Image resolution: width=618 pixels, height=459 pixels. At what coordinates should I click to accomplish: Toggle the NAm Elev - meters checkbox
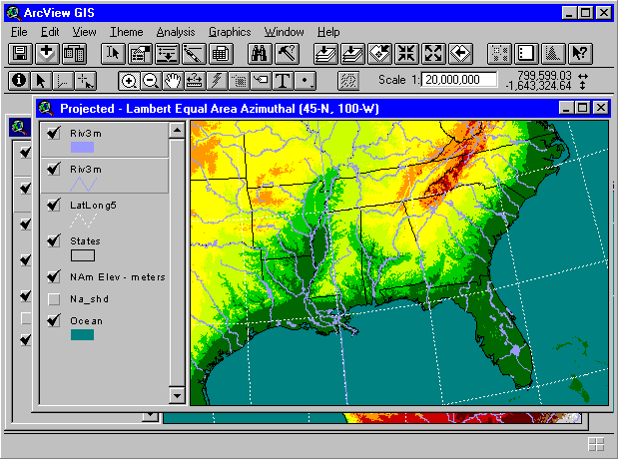coord(54,276)
